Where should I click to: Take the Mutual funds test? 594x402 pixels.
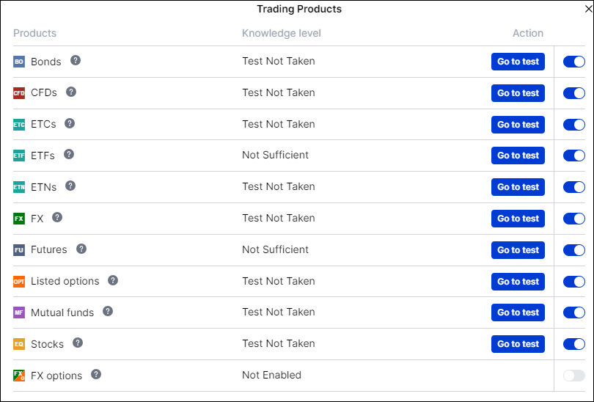[x=518, y=313]
